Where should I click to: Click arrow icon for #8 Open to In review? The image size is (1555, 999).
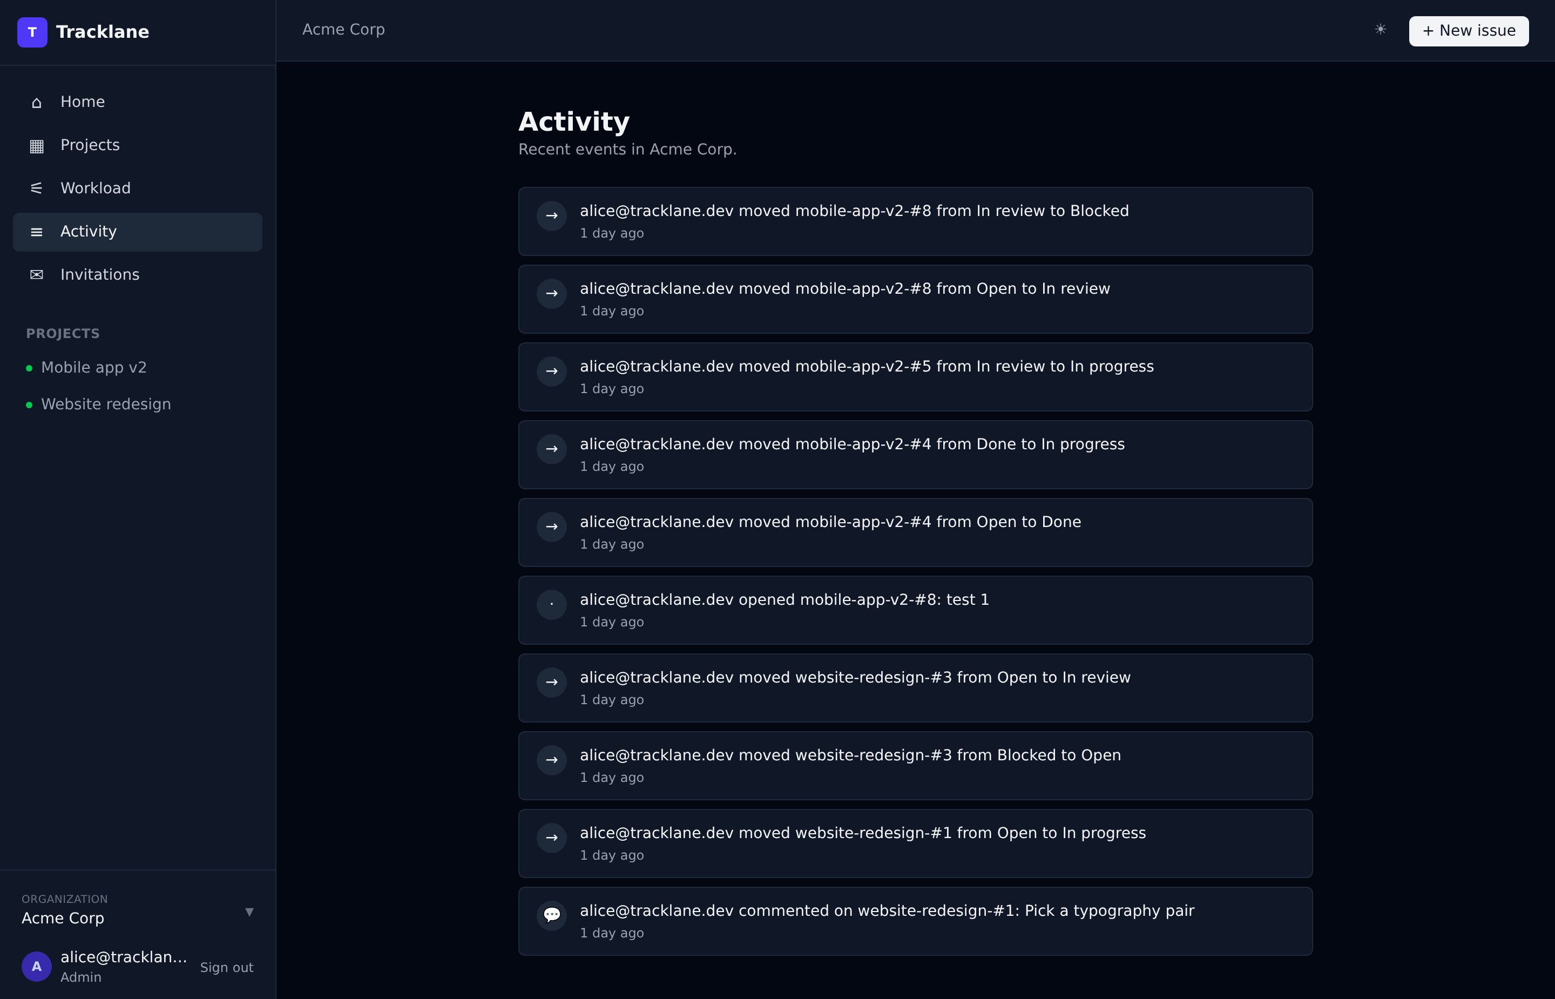coord(552,294)
